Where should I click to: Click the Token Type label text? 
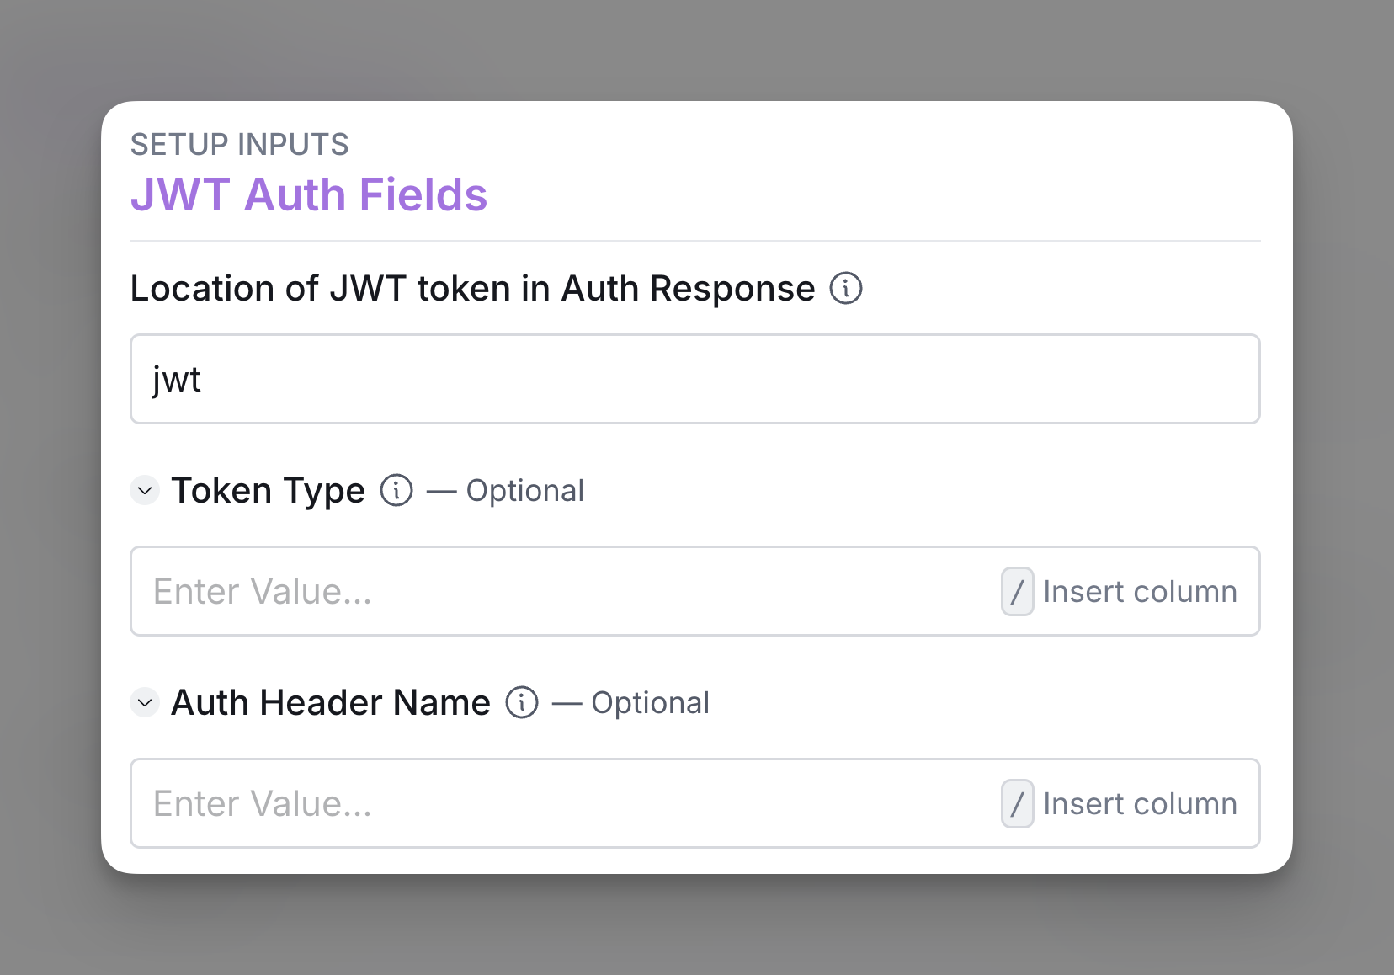268,491
